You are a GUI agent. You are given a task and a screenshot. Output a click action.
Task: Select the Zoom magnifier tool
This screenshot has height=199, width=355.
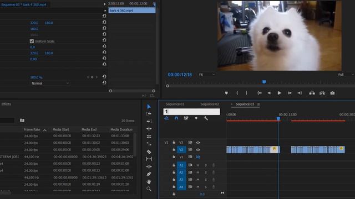point(149,189)
